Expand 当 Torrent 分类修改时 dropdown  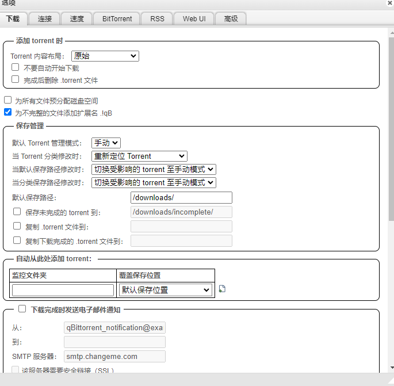coord(139,156)
